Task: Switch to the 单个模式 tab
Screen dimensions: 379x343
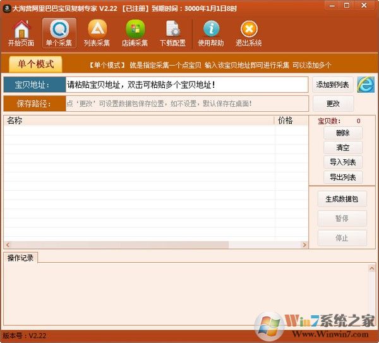Action: click(x=35, y=64)
